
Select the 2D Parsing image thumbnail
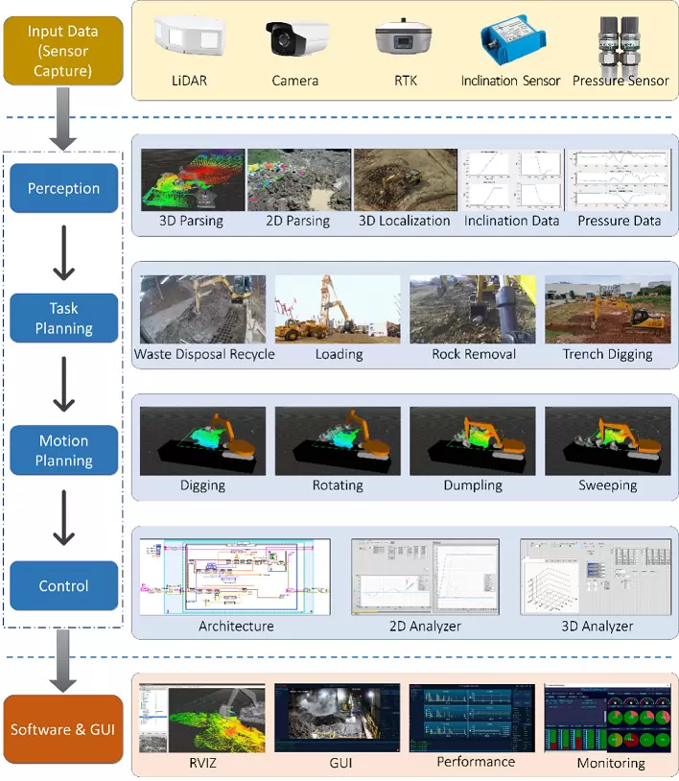[297, 179]
